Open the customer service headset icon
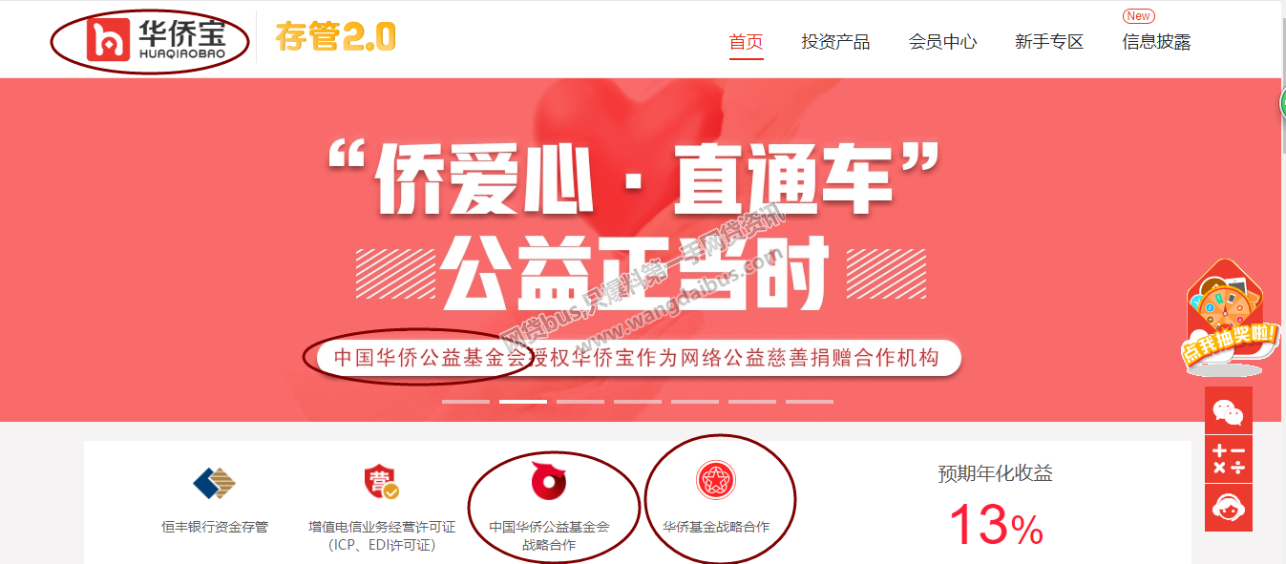Screen dimensions: 1286x564 pyautogui.click(x=1229, y=508)
